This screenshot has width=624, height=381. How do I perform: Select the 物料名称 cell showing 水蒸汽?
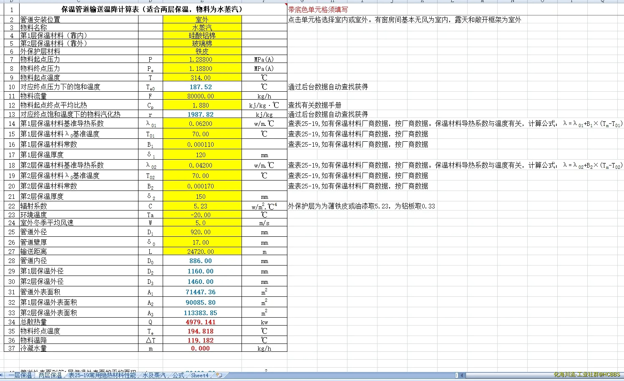coord(202,28)
